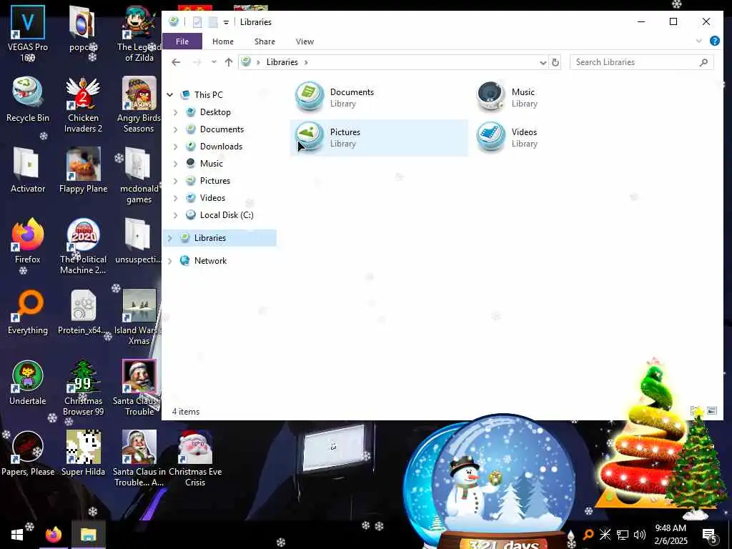Select Network in navigation pane

click(210, 261)
